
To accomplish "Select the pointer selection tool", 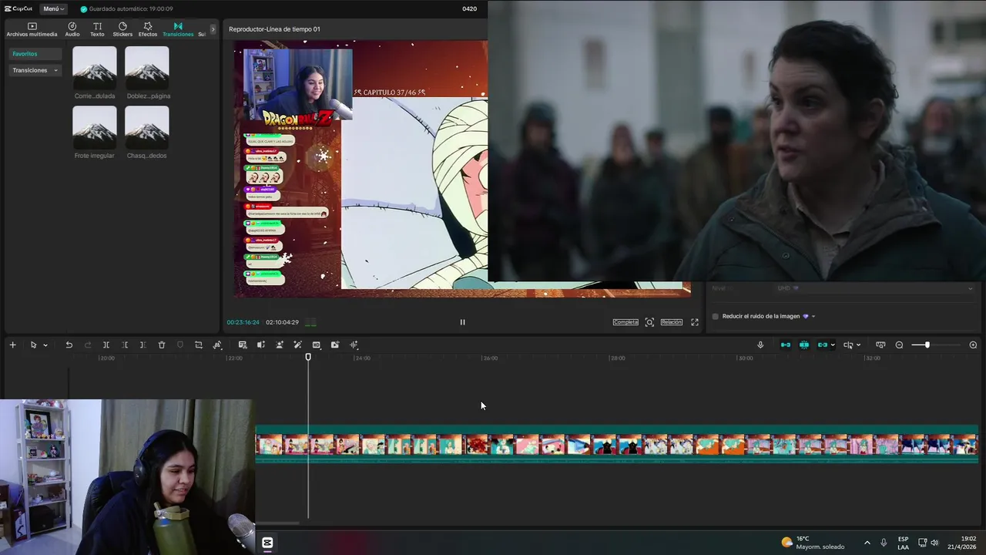I will click(33, 345).
